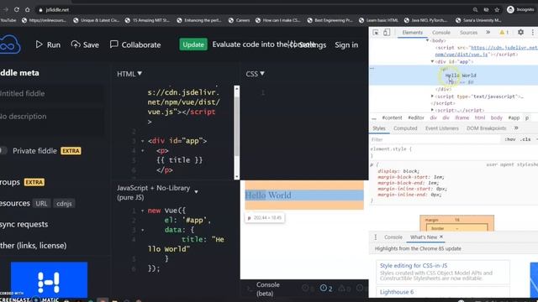Switch to DevTools Sources tab
This screenshot has width=538, height=302.
pos(468,33)
